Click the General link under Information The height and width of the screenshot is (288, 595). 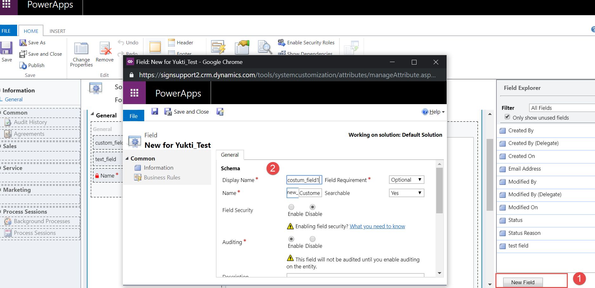click(14, 99)
